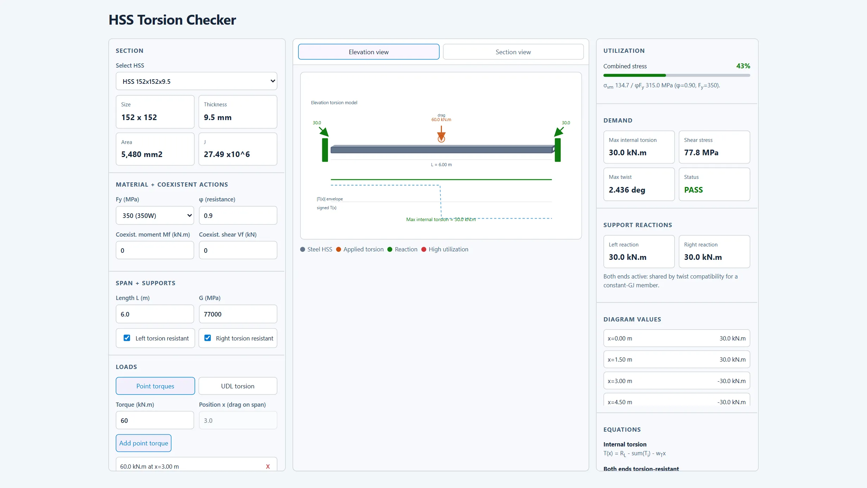This screenshot has height=488, width=867.
Task: Click the Size 152 x 152 card
Action: [155, 112]
